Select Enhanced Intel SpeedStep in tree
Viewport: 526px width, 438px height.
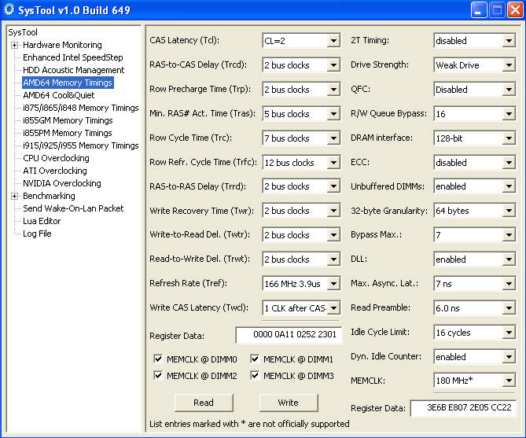[73, 57]
